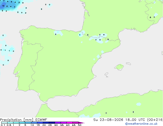This screenshot has height=126, width=163.
Task: Click the legend scale label '20'
Action: (x=44, y=125)
